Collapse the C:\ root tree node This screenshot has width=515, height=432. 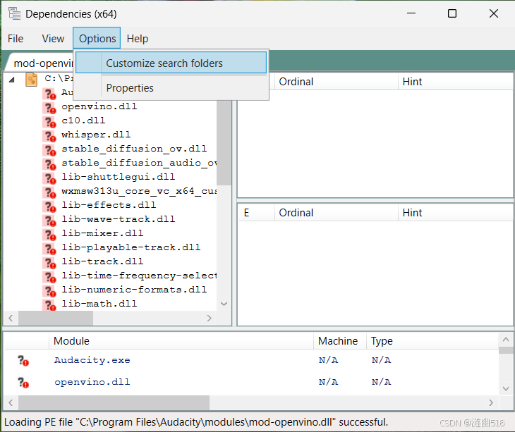click(x=12, y=80)
